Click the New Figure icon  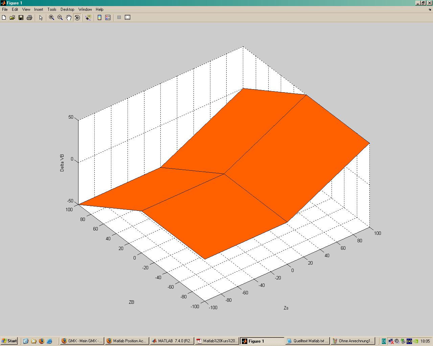point(4,18)
